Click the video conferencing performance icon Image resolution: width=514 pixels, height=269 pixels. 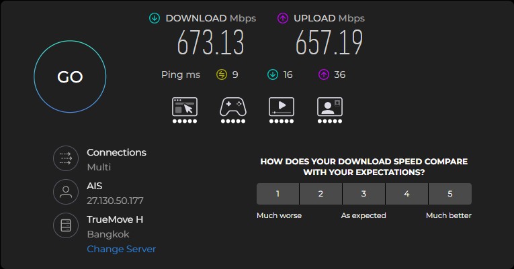(330, 107)
